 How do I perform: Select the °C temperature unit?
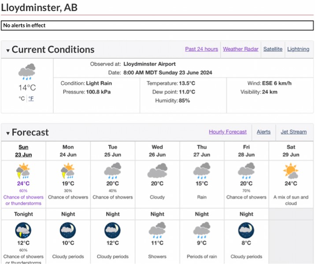22,99
